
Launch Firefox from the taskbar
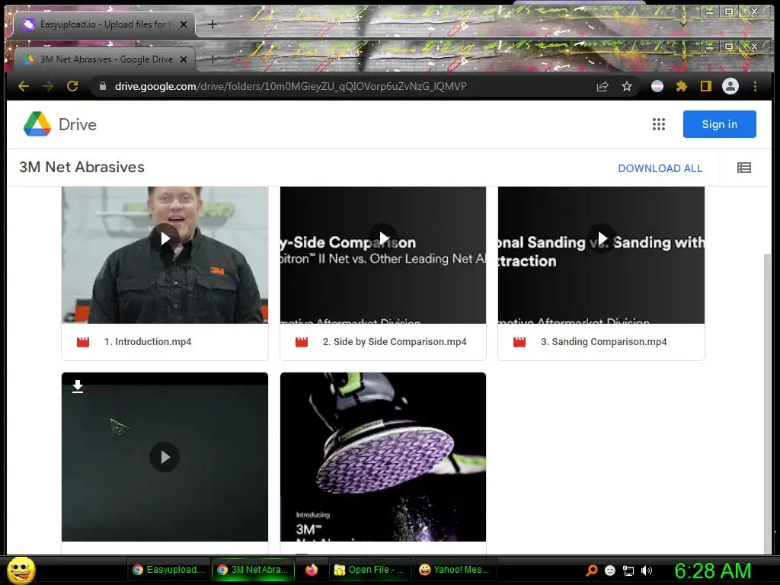point(312,570)
